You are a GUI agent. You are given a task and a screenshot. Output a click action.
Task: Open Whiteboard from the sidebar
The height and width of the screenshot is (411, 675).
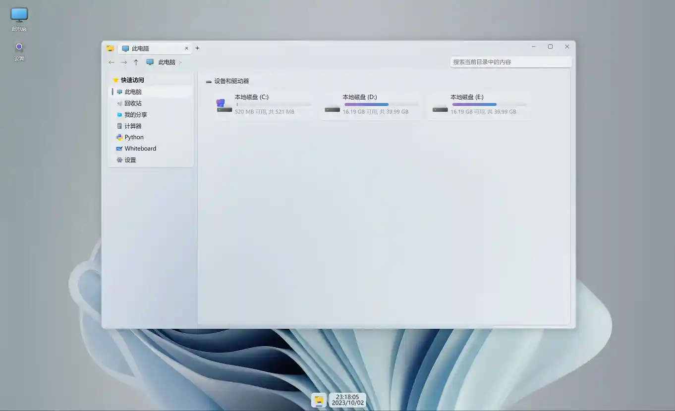pos(140,149)
